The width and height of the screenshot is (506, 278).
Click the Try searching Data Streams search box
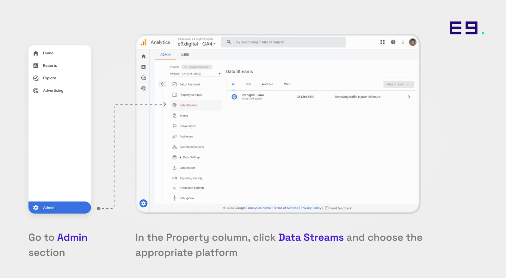point(283,42)
